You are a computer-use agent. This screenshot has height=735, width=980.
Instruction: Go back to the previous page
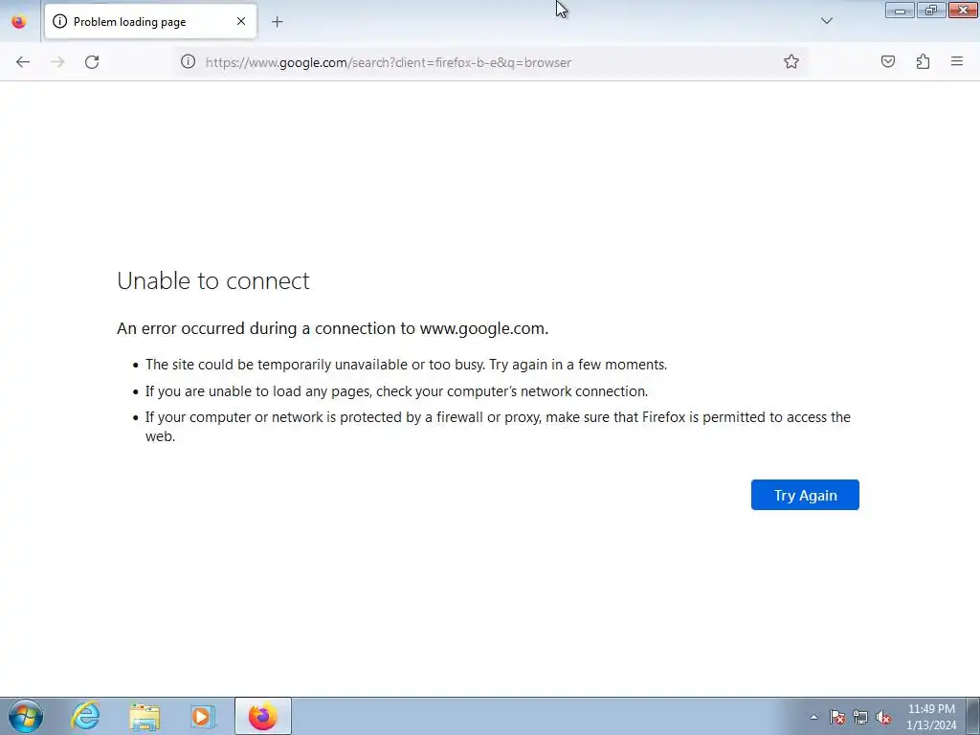point(23,62)
